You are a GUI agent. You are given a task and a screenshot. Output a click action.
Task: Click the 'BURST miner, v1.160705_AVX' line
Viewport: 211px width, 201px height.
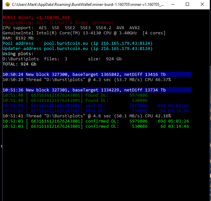tap(36, 18)
